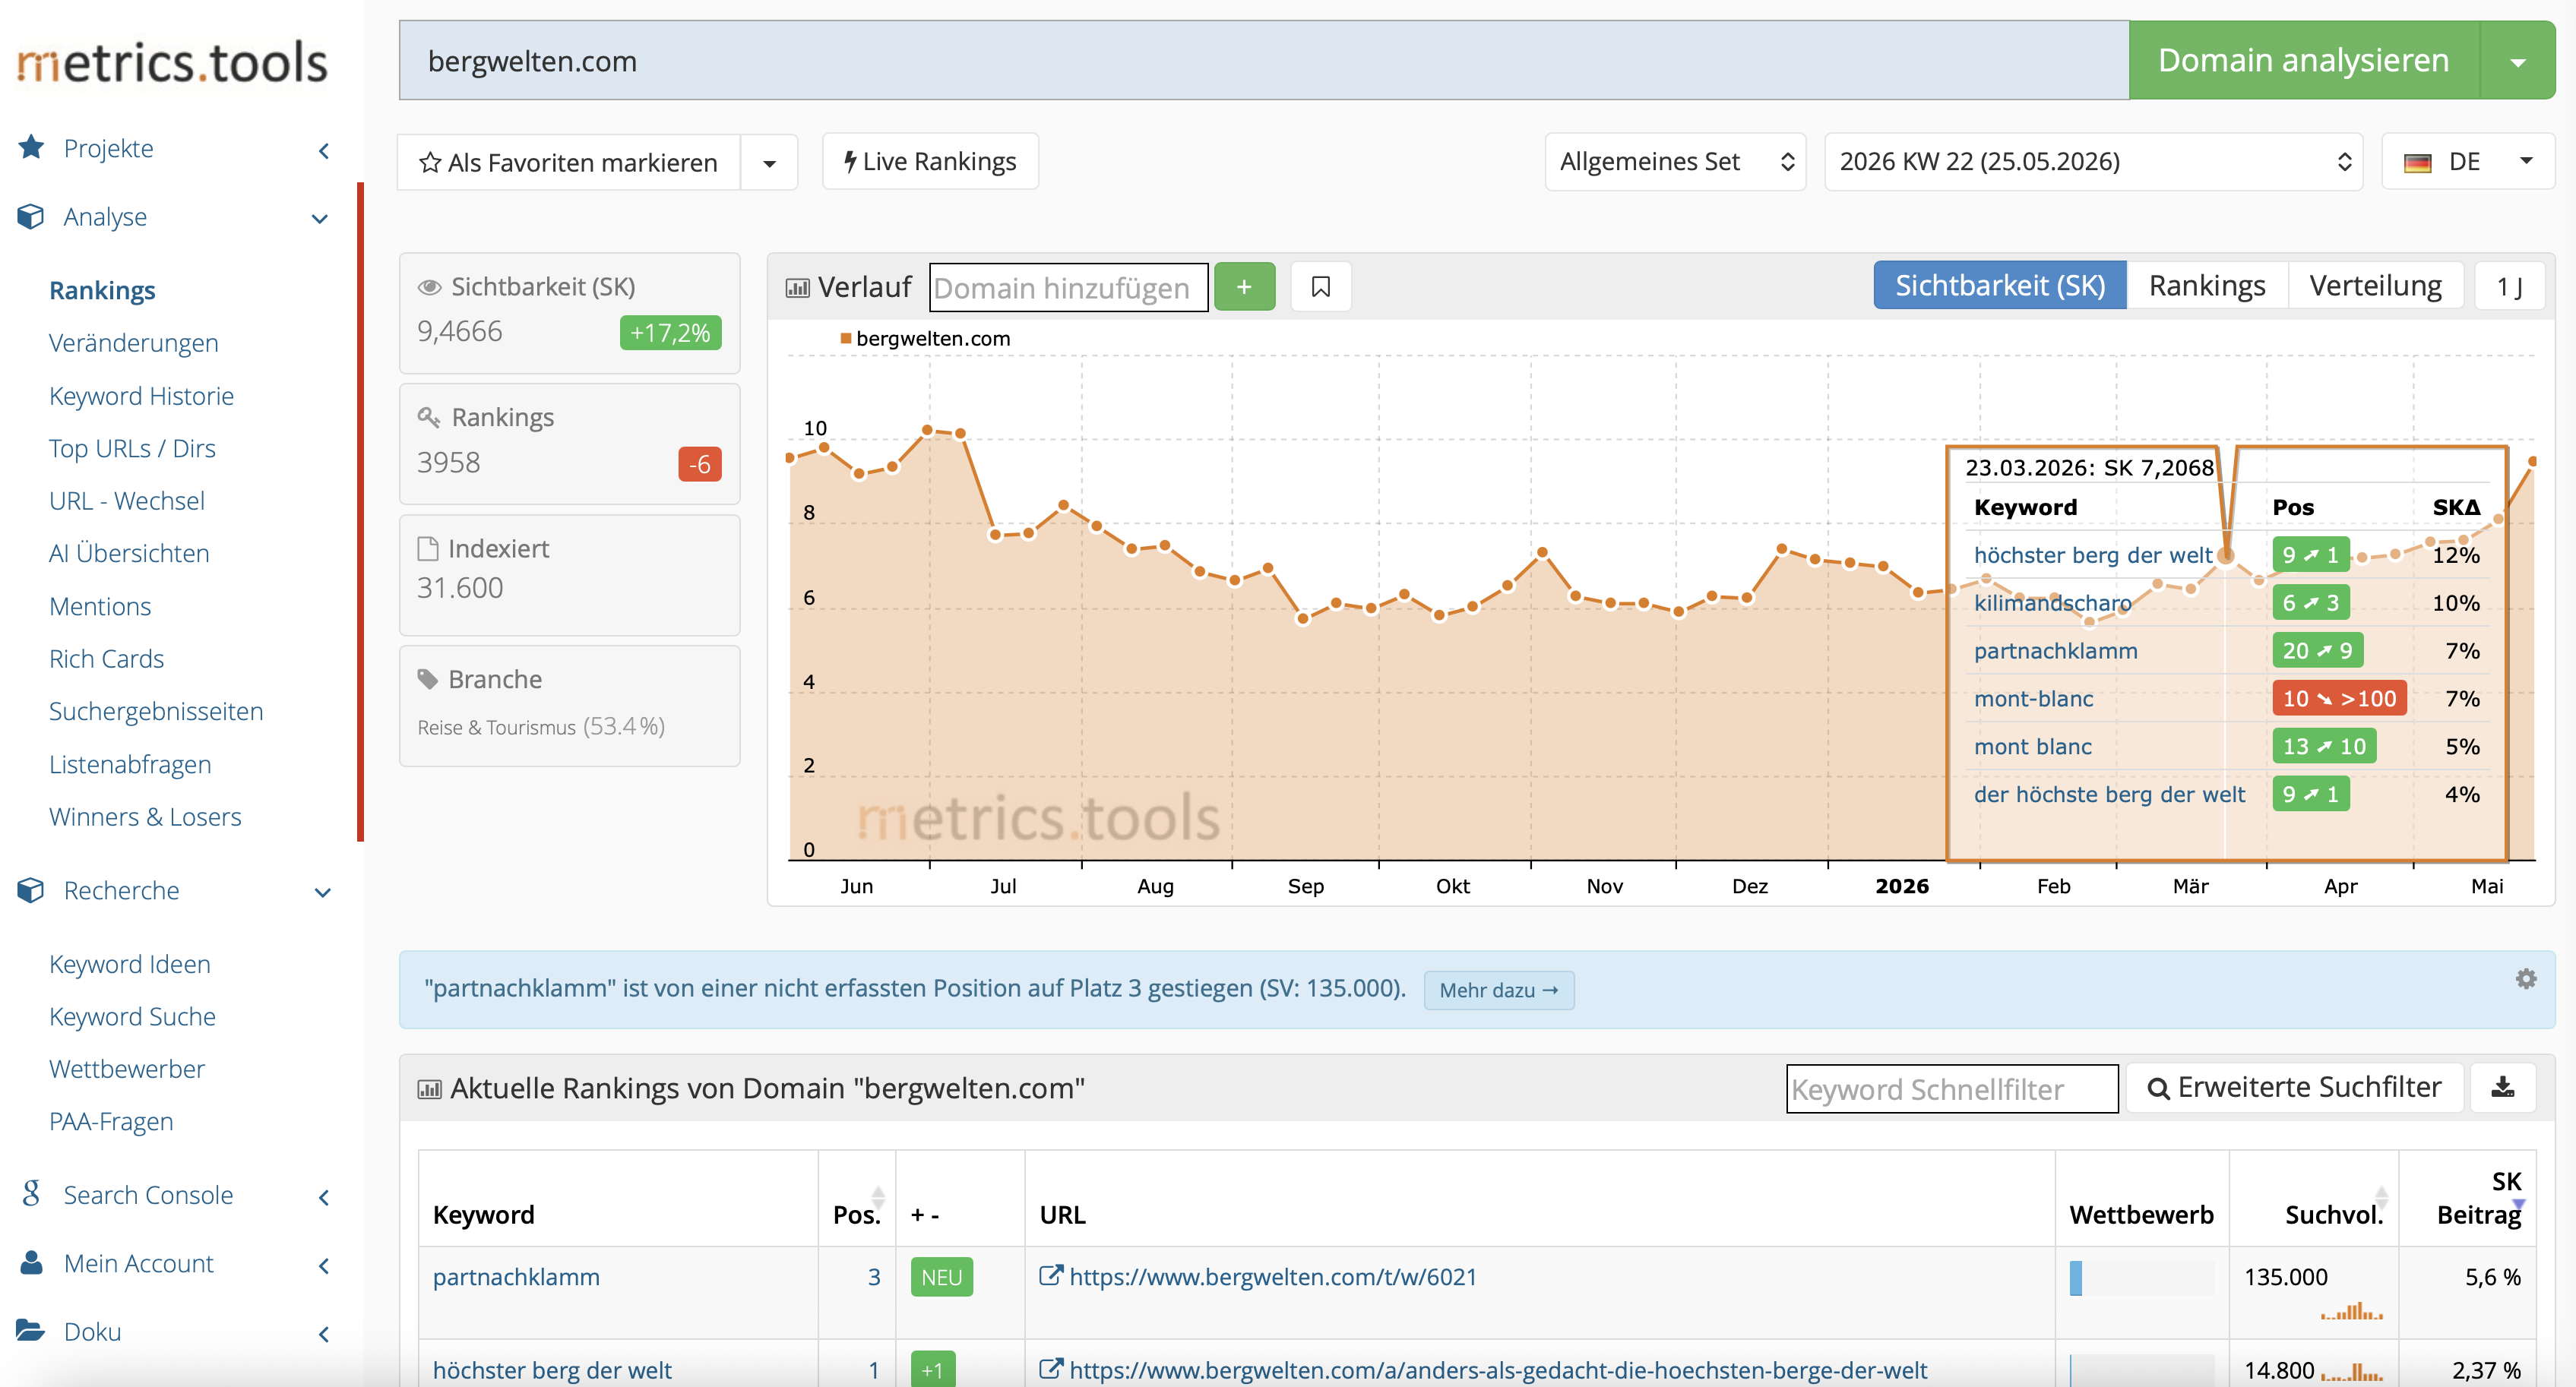The height and width of the screenshot is (1387, 2576).
Task: Open Wettbewerber under Recherche
Action: [x=127, y=1069]
